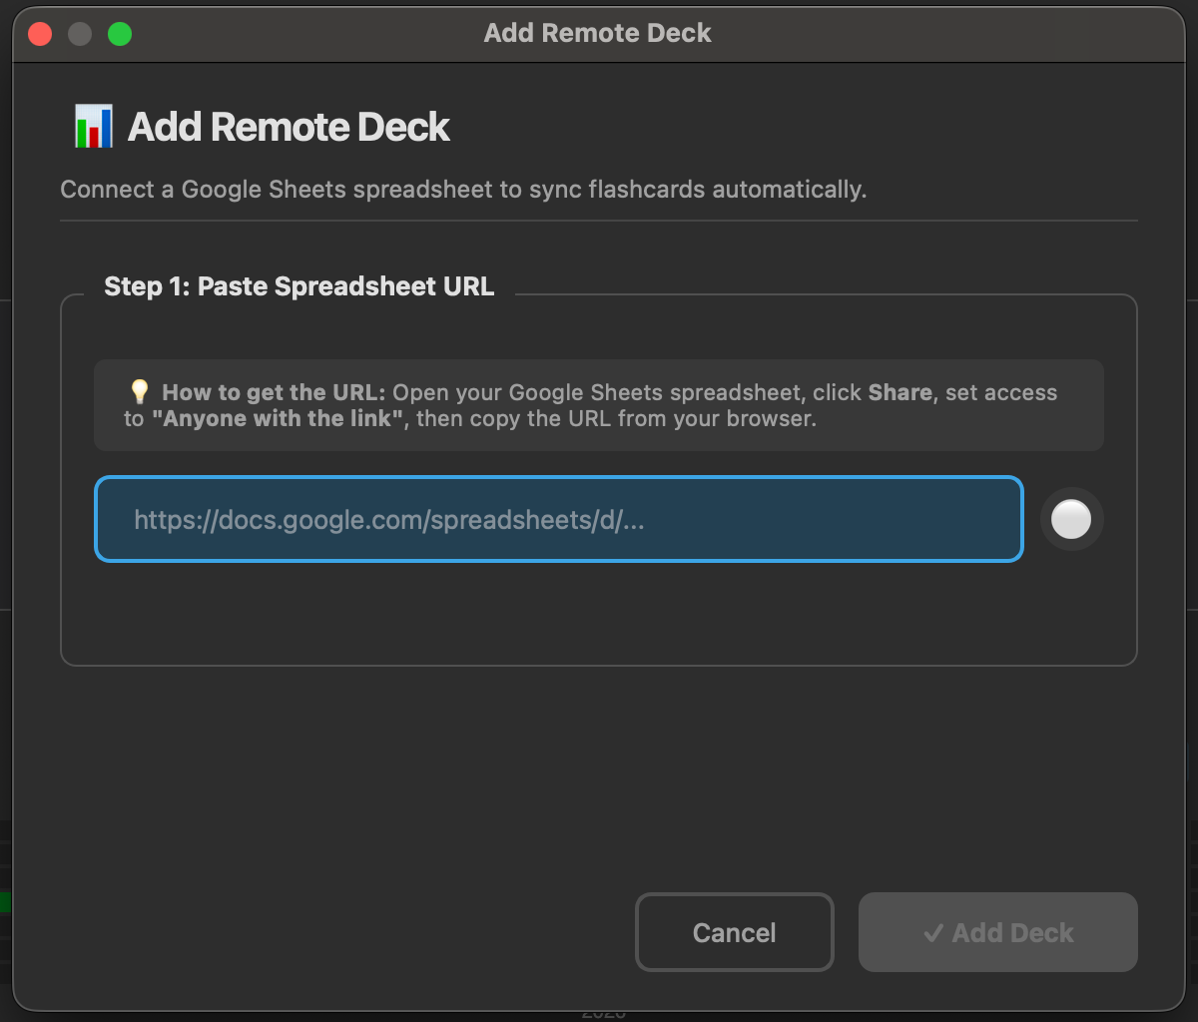Close the dialog with the red button
Image resolution: width=1198 pixels, height=1022 pixels.
(x=40, y=34)
